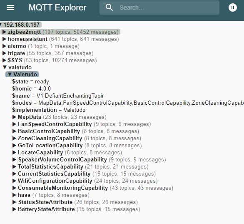The image size is (244, 224).
Task: Collapse the 192.168.0.197 root node
Action: pyautogui.click(x=1, y=25)
